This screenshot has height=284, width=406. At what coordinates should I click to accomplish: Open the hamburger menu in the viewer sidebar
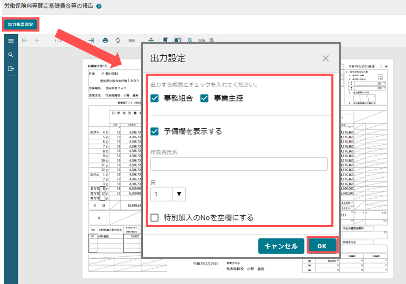tap(11, 40)
